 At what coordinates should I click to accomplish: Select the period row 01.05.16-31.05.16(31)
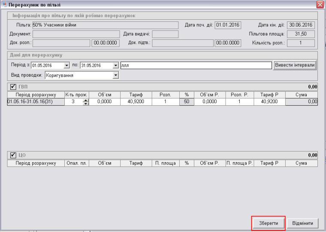click(x=36, y=102)
